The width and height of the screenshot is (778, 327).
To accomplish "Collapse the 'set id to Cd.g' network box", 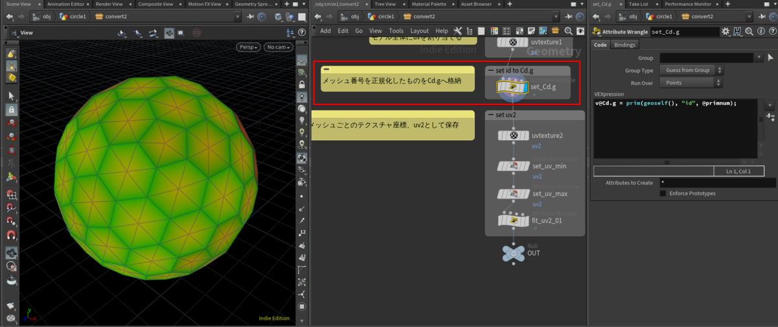I will click(491, 70).
